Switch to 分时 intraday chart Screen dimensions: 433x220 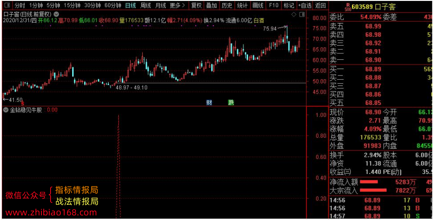point(20,5)
